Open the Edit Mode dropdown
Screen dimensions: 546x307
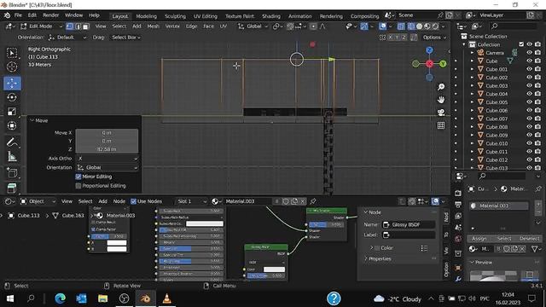41,26
